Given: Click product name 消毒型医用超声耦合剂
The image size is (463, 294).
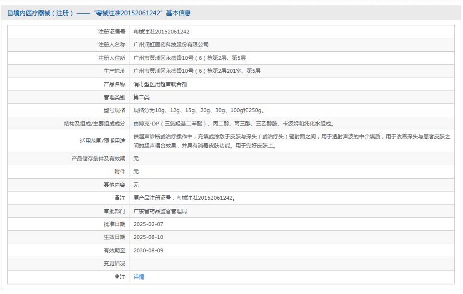Looking at the screenshot, I should pos(160,84).
